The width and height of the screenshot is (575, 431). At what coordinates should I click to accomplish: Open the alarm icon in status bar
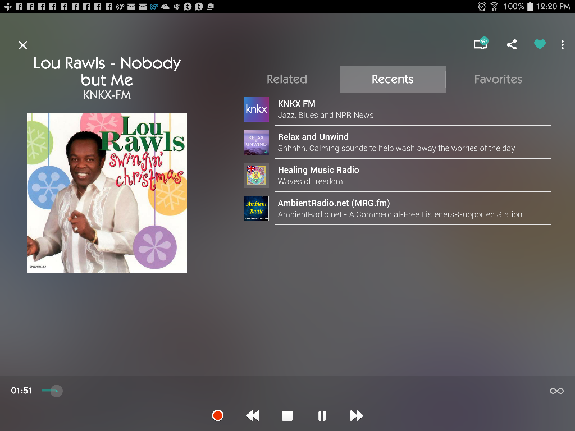pos(482,6)
